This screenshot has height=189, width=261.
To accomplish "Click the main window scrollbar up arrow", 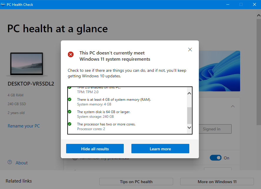I will [x=259, y=16].
